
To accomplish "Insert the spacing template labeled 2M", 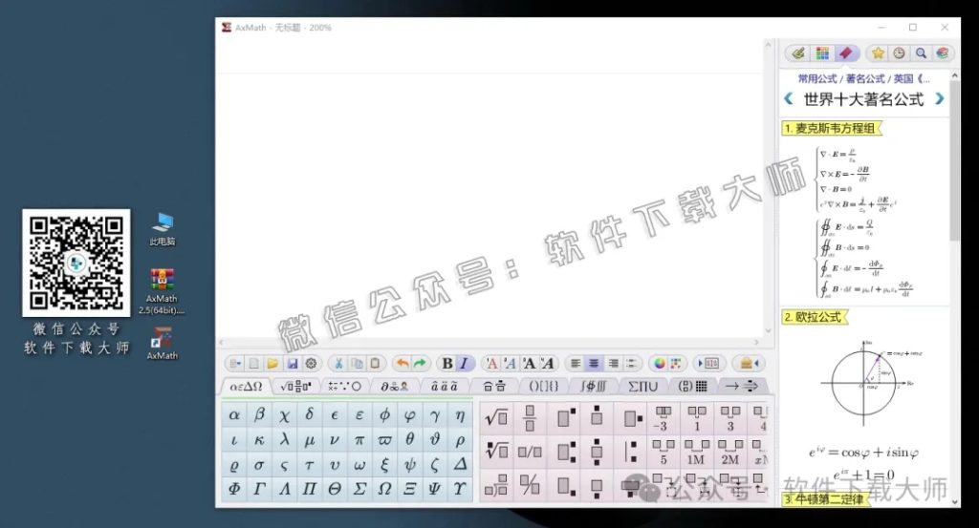I will (x=729, y=453).
